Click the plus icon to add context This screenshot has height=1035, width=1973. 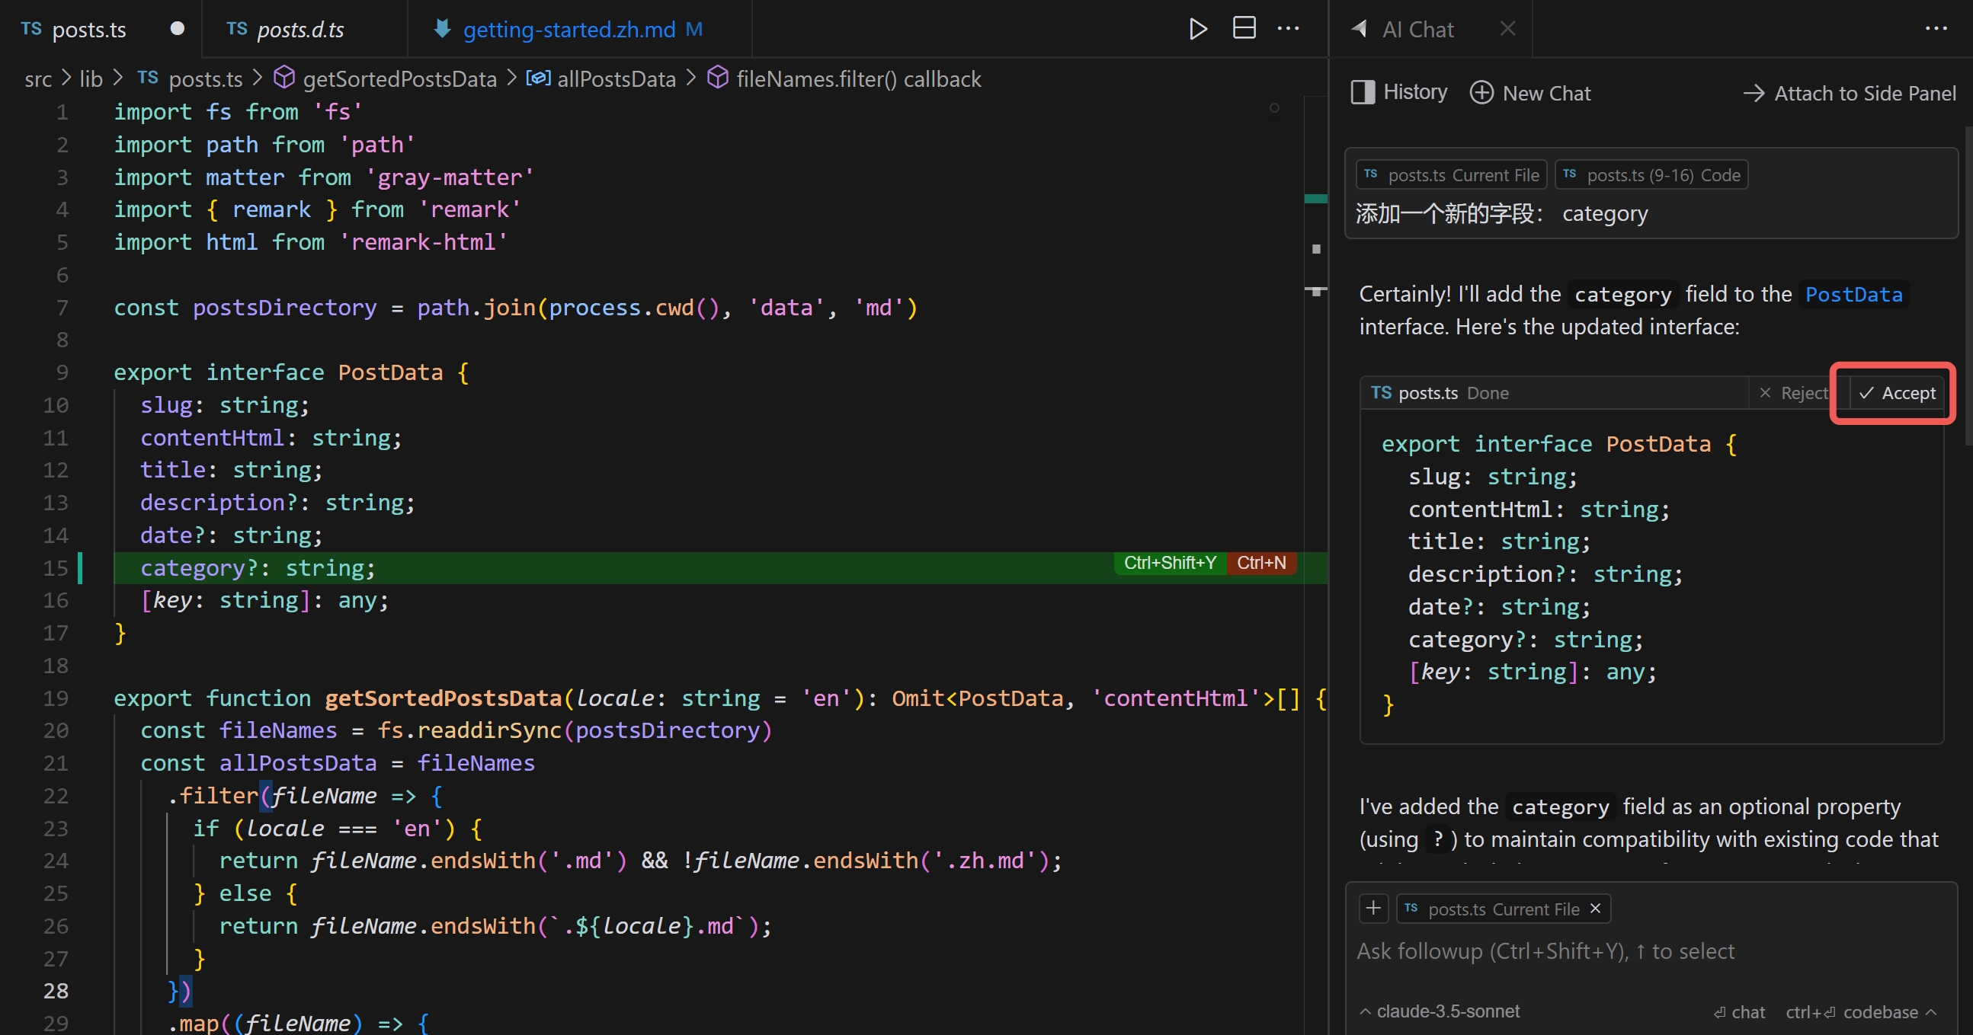pyautogui.click(x=1372, y=908)
